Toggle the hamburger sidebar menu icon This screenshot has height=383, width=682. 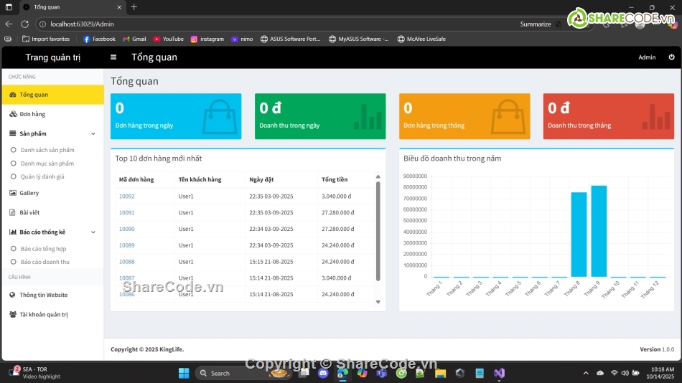(x=113, y=57)
